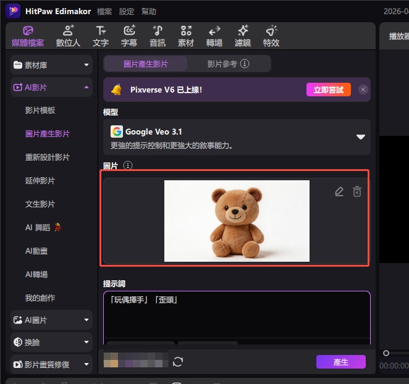Switch to the 影片參考 tab
409x384 pixels.
tap(227, 64)
